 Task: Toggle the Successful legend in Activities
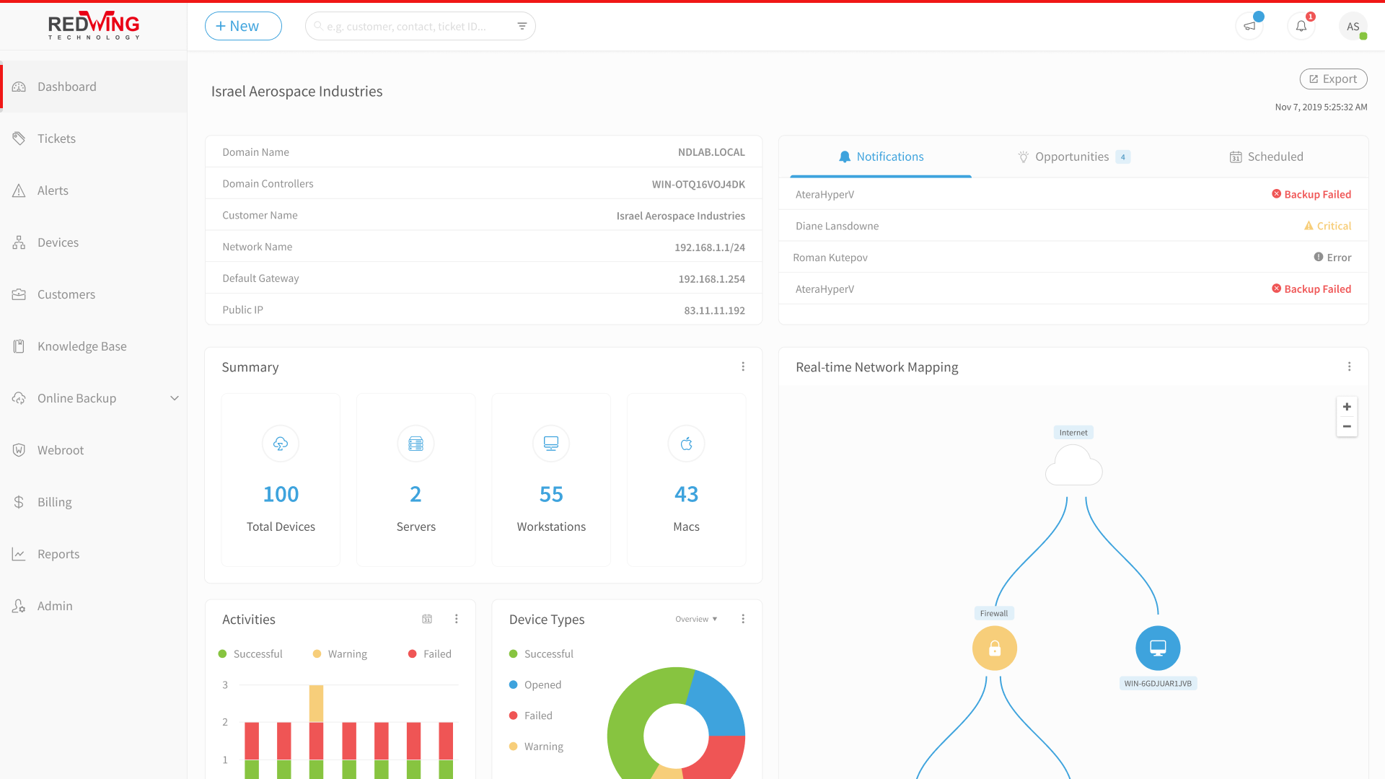click(250, 653)
